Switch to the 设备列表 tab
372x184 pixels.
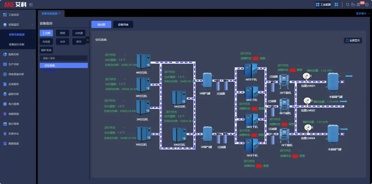(123, 24)
